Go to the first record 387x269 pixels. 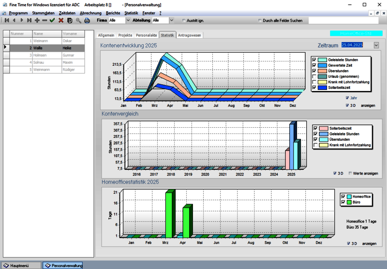(7, 20)
